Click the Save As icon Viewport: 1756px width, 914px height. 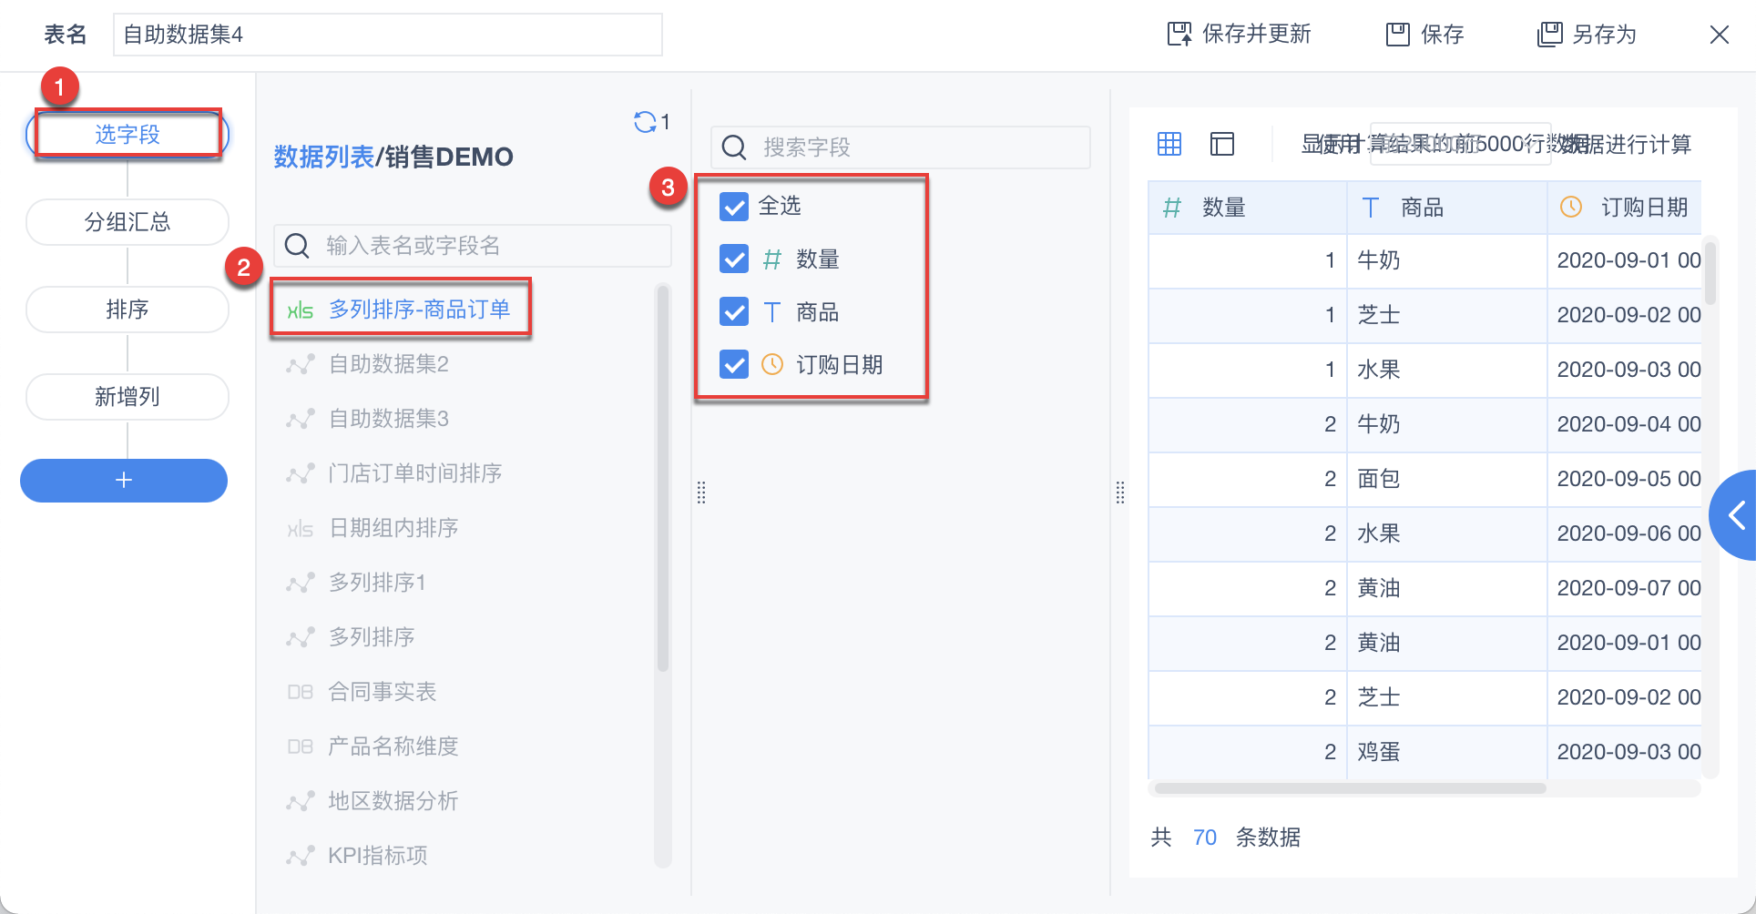[1549, 35]
